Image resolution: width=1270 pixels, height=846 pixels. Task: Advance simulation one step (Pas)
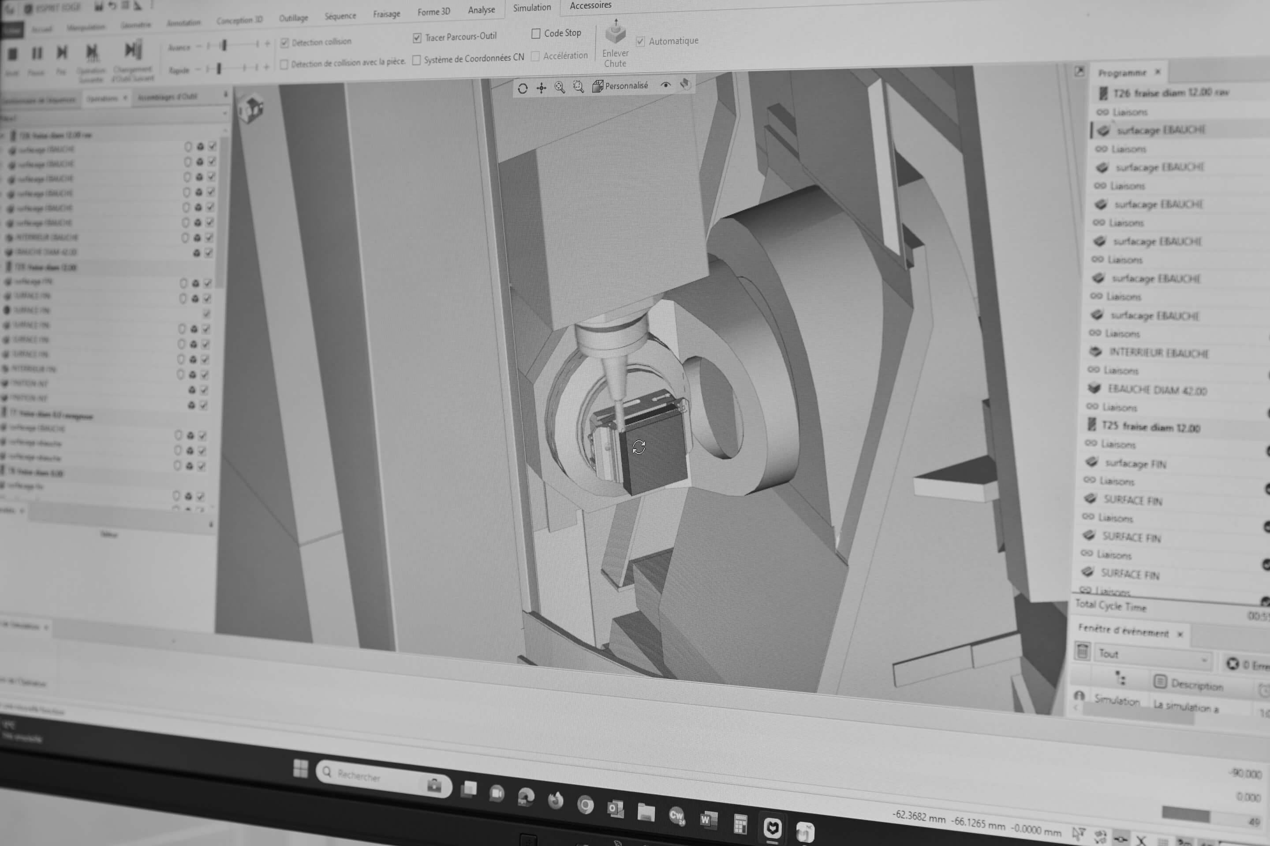pos(62,52)
